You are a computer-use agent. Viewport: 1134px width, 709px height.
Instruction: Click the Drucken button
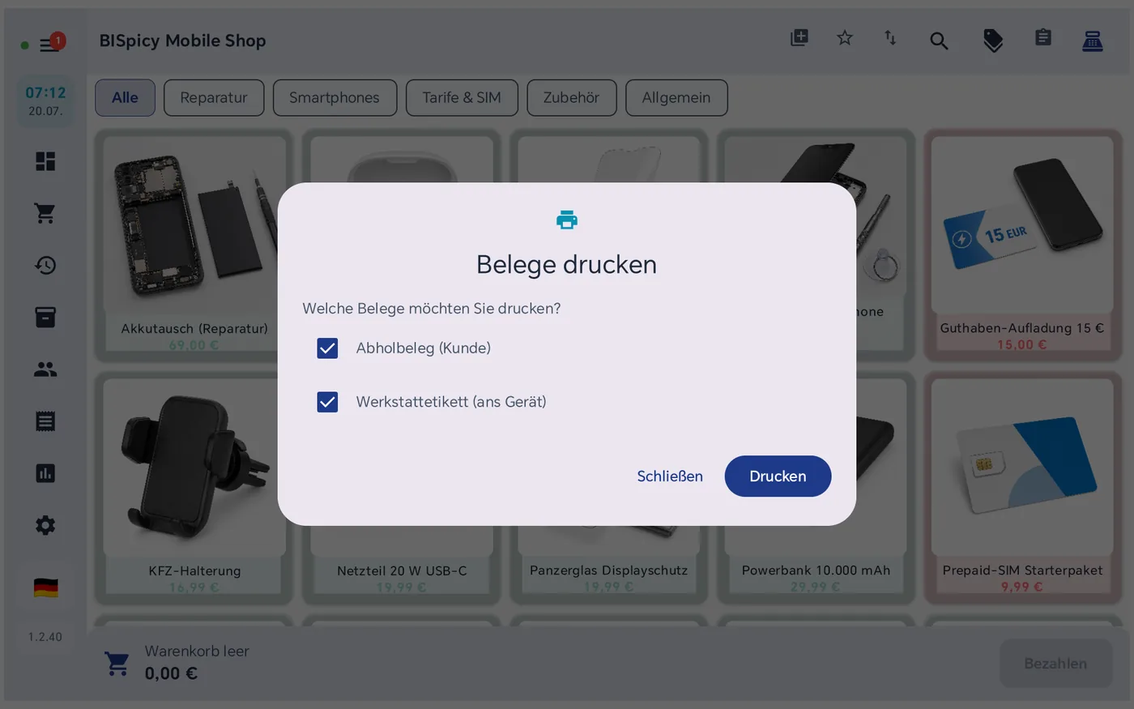click(x=778, y=476)
